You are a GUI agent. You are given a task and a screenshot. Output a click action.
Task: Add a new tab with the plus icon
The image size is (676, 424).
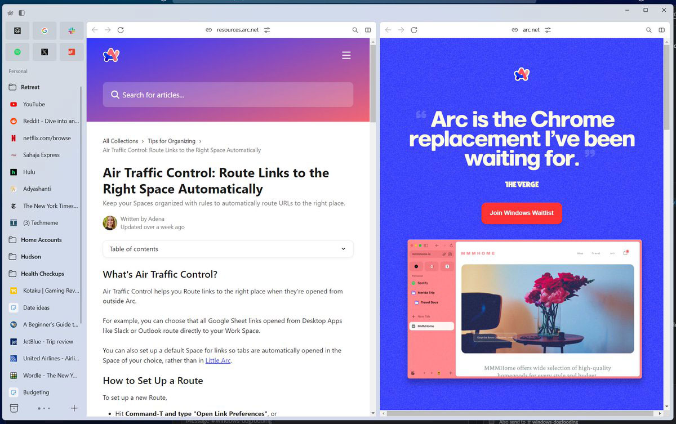pyautogui.click(x=74, y=408)
